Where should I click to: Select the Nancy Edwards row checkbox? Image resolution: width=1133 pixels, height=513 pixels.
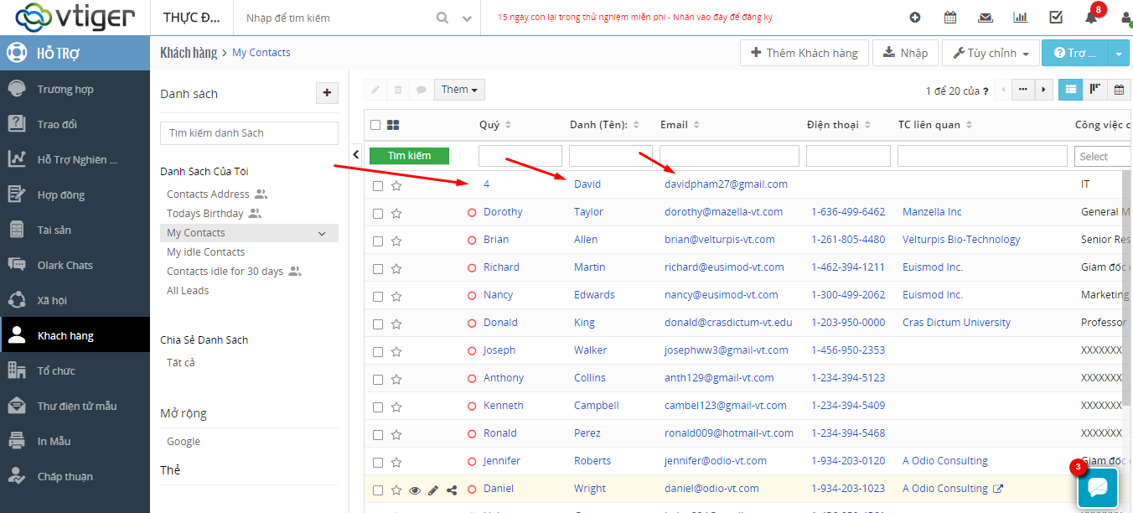tap(378, 296)
